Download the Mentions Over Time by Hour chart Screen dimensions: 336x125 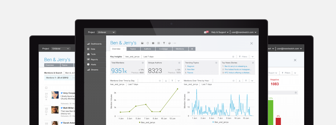coord(240,81)
